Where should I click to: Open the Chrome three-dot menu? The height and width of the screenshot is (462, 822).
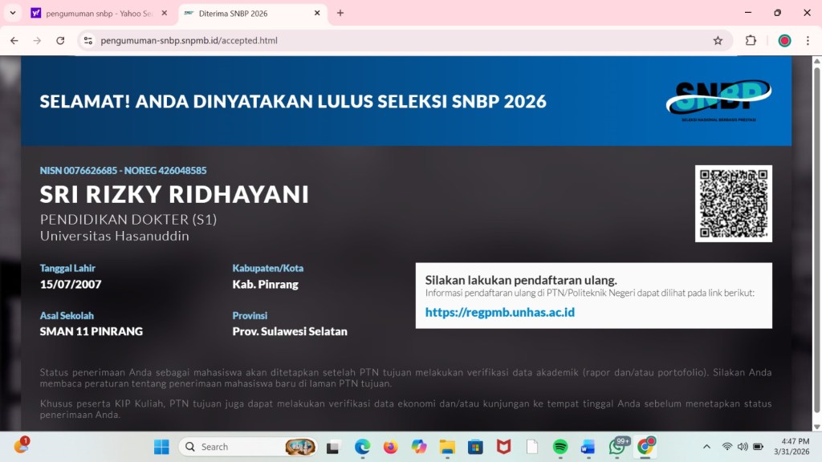coord(807,39)
